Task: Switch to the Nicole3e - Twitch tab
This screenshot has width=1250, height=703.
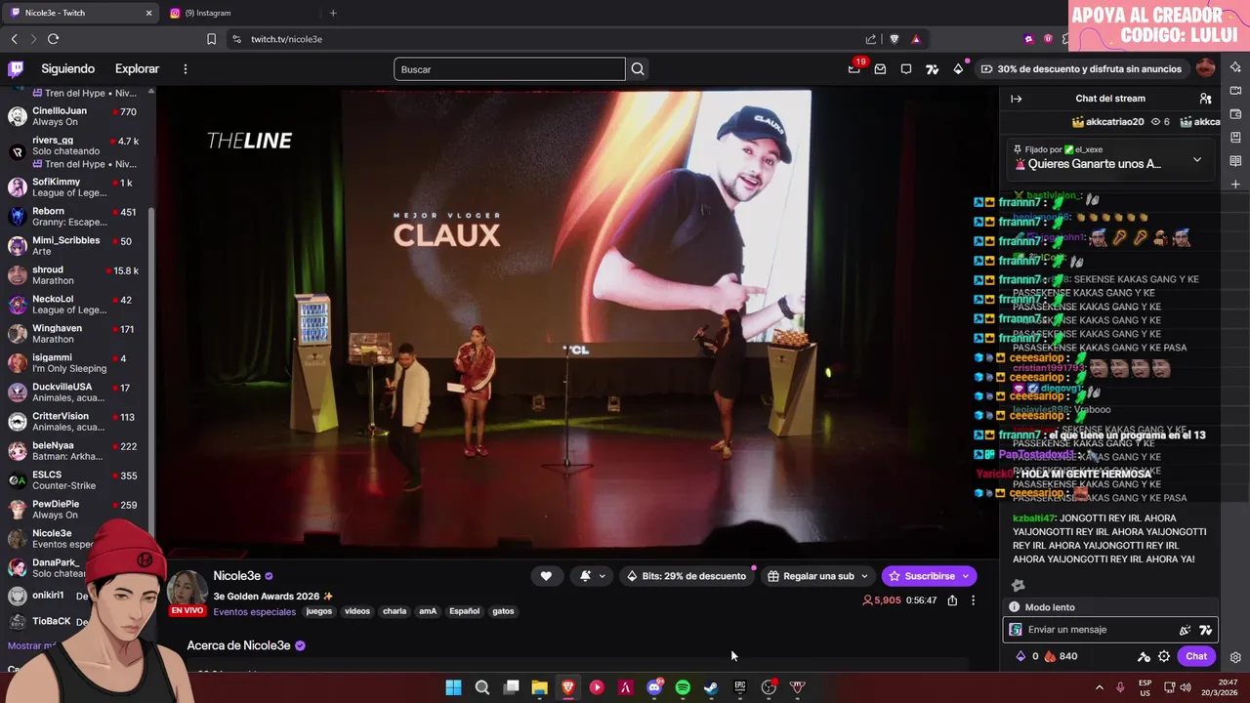Action: point(79,13)
